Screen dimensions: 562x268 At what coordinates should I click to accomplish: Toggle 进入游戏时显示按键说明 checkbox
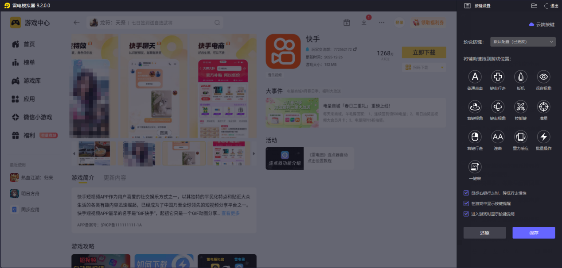[x=466, y=214]
